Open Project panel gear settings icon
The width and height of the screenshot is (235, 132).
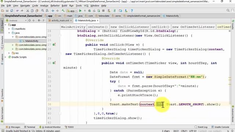click(x=39, y=21)
